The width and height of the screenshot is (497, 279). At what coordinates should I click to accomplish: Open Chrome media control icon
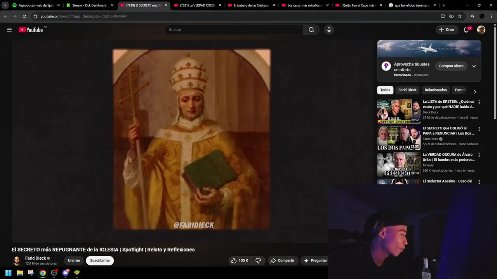(473, 16)
